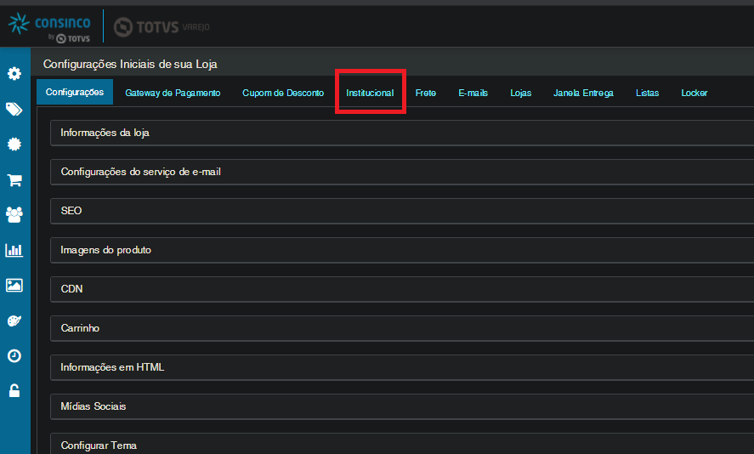
Task: Expand the Imagens do produto section
Action: click(402, 250)
